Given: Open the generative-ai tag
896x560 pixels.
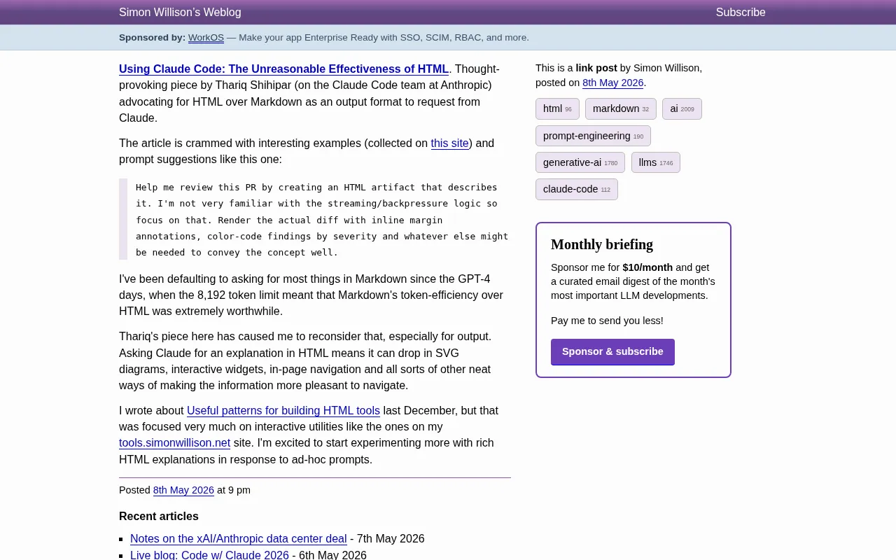Looking at the screenshot, I should coord(580,162).
